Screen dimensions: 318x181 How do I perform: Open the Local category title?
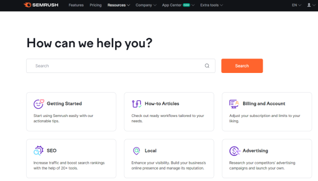[151, 151]
